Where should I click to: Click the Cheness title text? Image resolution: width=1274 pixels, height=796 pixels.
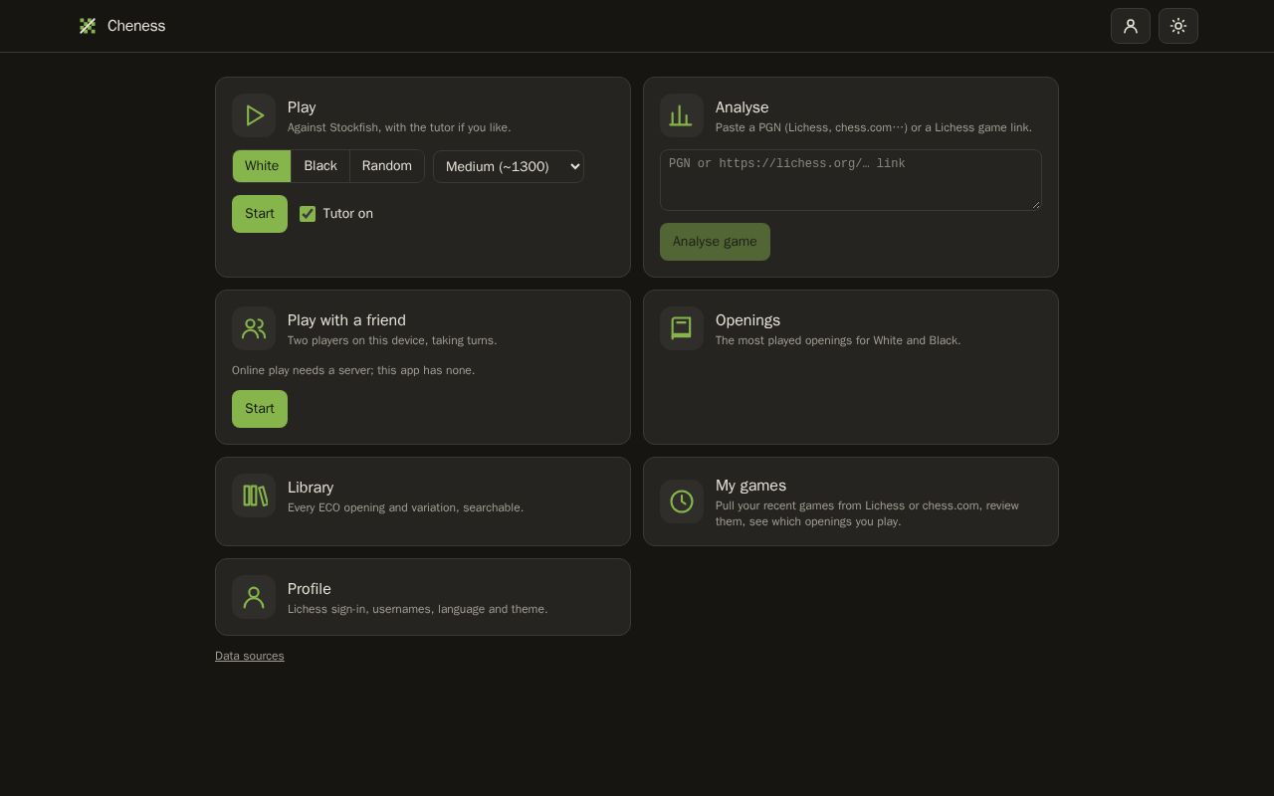136,26
